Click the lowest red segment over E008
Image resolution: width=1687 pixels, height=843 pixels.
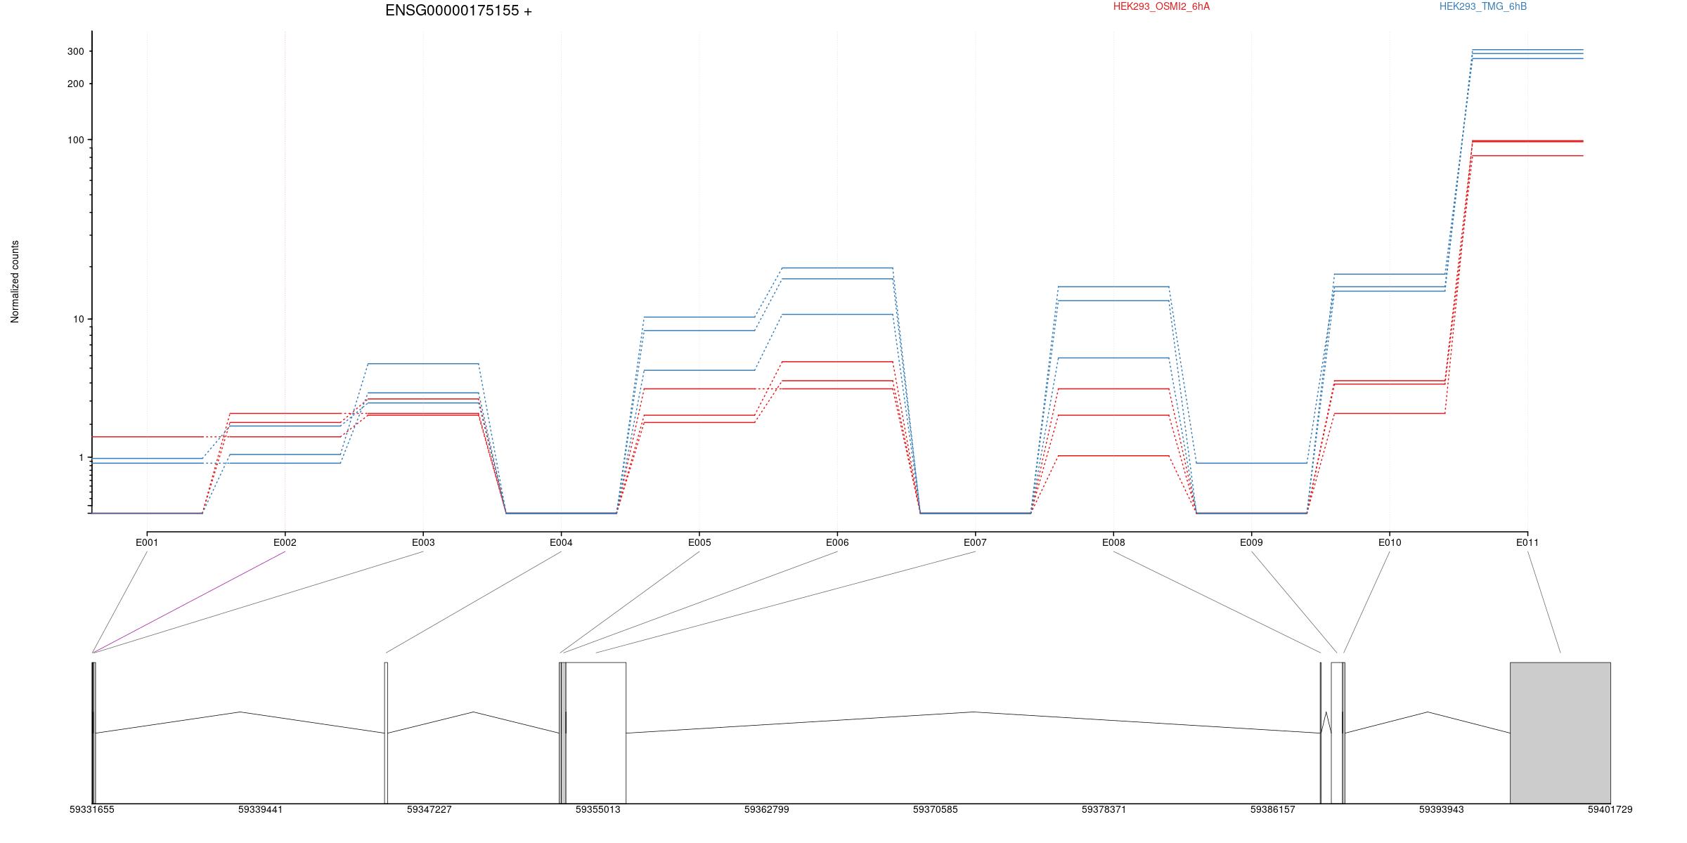pos(1113,456)
